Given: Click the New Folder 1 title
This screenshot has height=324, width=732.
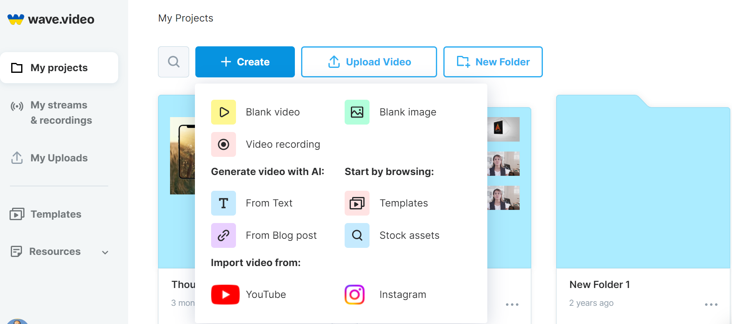Looking at the screenshot, I should click(x=600, y=285).
